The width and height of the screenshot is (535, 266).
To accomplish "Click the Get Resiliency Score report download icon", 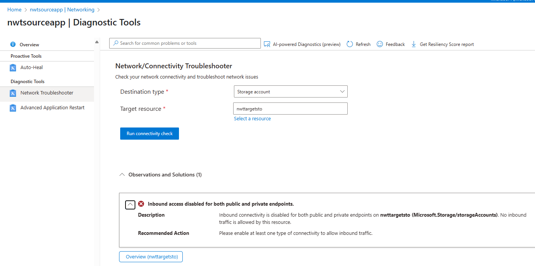I will point(413,44).
